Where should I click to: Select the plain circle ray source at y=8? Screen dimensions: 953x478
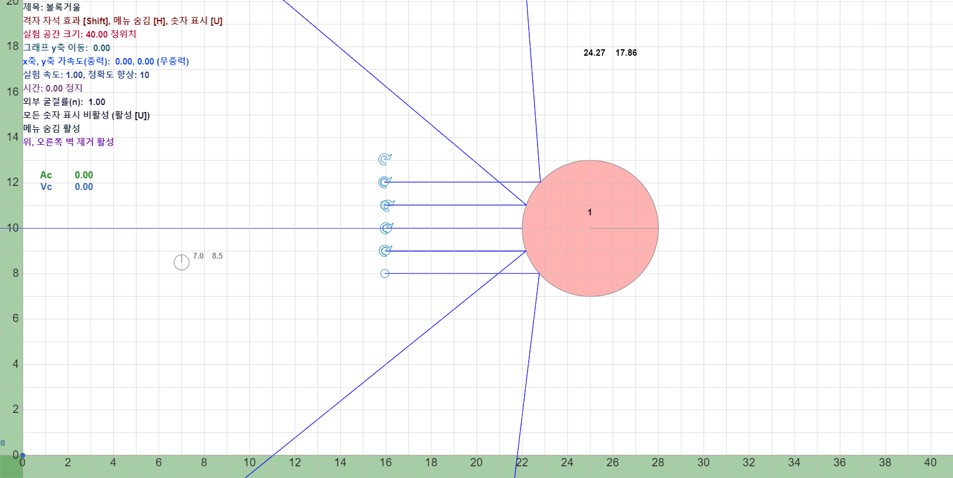[x=385, y=273]
